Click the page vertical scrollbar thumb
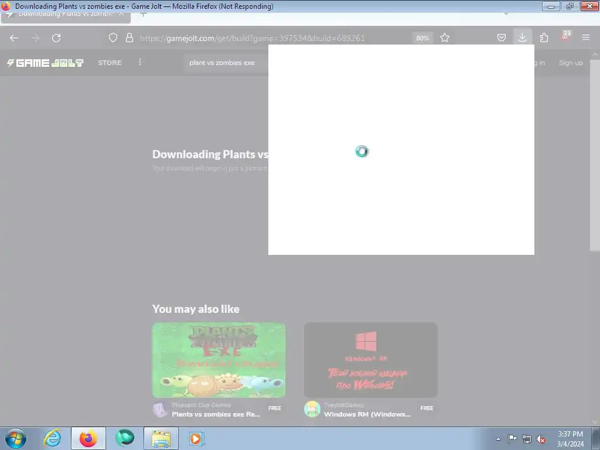Viewport: 600px width, 450px height. 595,155
